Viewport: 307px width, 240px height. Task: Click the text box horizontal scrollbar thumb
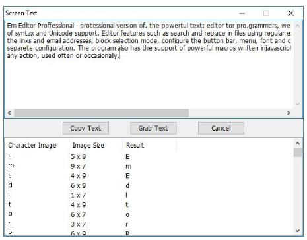coord(101,113)
